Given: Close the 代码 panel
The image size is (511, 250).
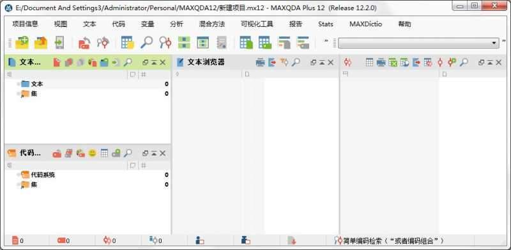Looking at the screenshot, I should (163, 153).
